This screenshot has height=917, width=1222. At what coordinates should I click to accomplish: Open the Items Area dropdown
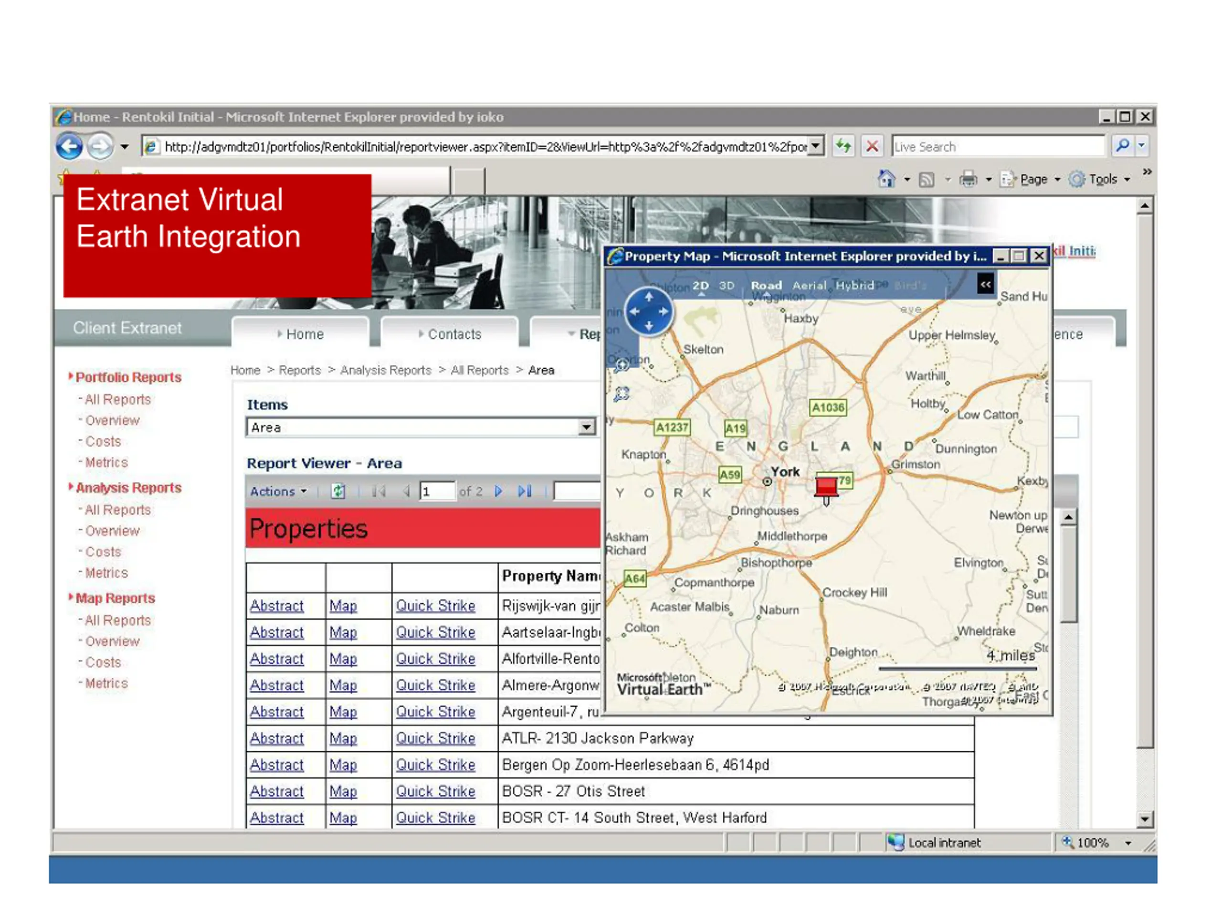(586, 427)
